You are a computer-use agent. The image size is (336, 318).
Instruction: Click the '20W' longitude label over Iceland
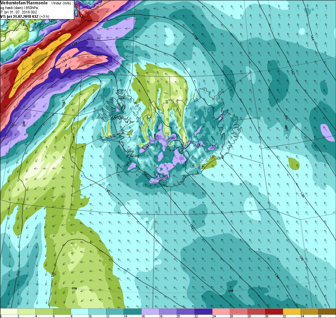[155, 136]
